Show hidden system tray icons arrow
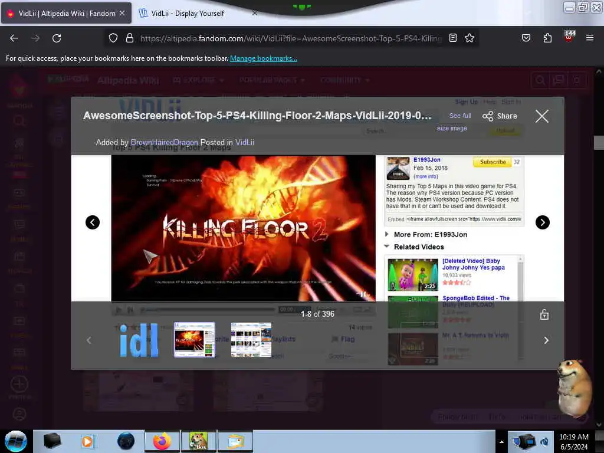The width and height of the screenshot is (604, 453). click(501, 442)
